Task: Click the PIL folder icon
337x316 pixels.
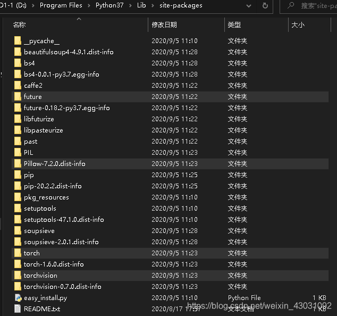Action: (x=18, y=153)
